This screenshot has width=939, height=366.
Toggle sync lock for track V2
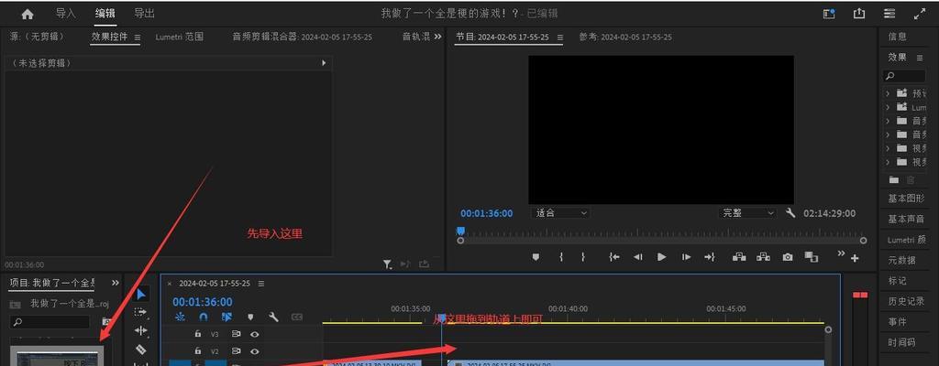click(x=236, y=351)
